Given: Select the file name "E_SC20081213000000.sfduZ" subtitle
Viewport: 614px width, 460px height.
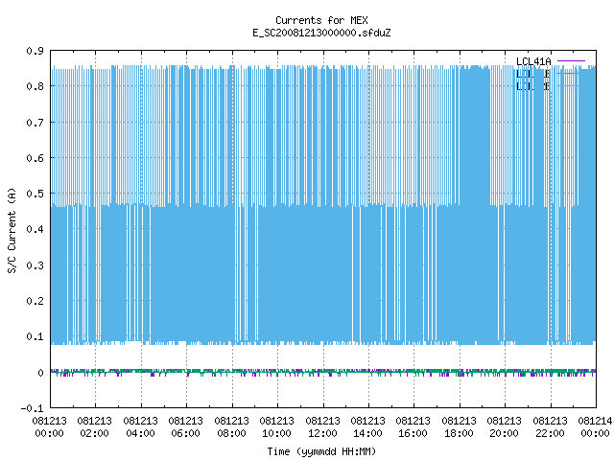Looking at the screenshot, I should (x=321, y=33).
